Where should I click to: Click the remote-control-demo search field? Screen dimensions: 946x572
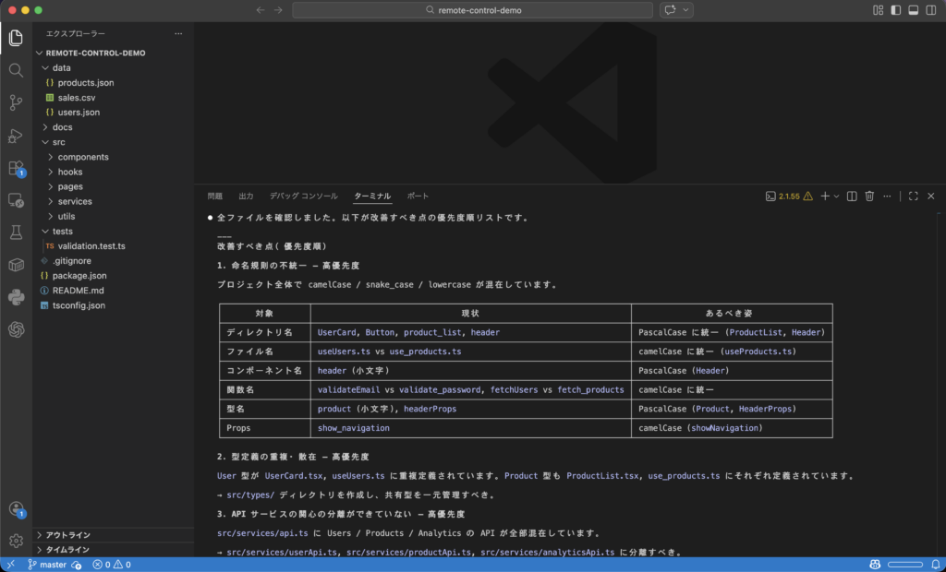pyautogui.click(x=472, y=10)
